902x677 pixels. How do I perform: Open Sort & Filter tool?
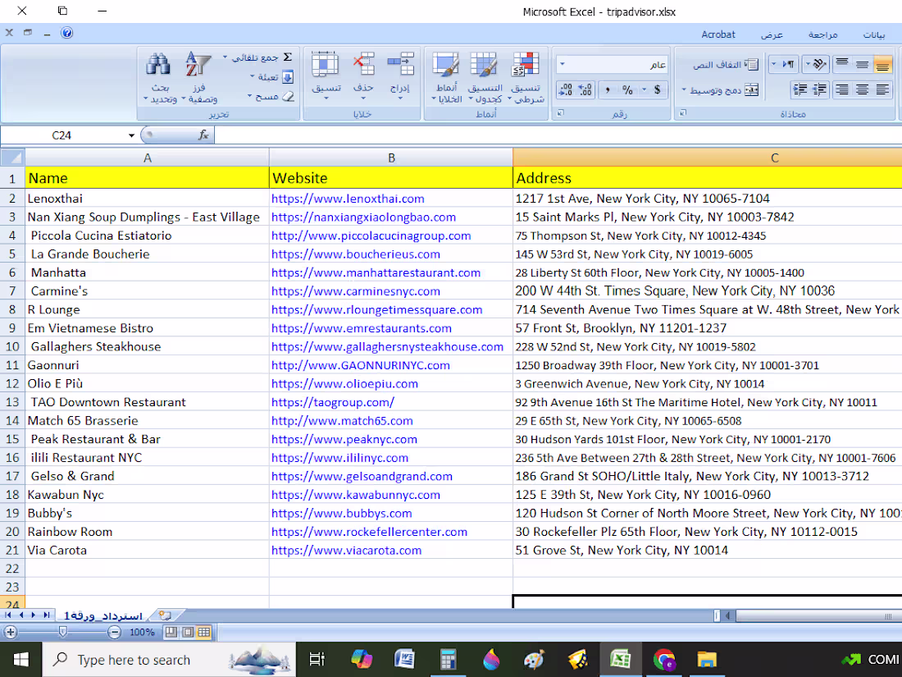[x=198, y=78]
